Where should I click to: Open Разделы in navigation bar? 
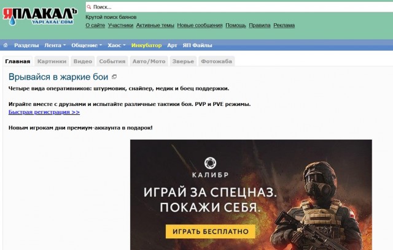click(26, 45)
